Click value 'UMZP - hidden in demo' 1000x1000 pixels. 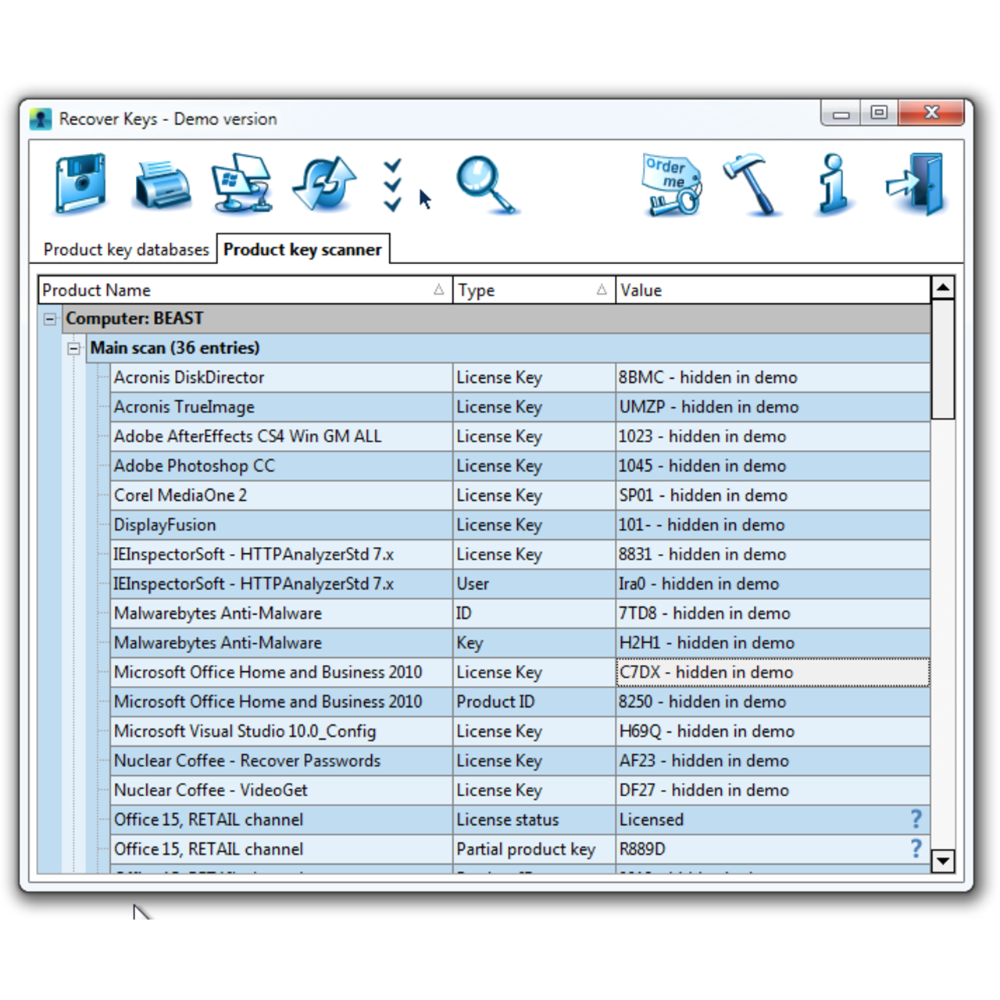tap(709, 407)
